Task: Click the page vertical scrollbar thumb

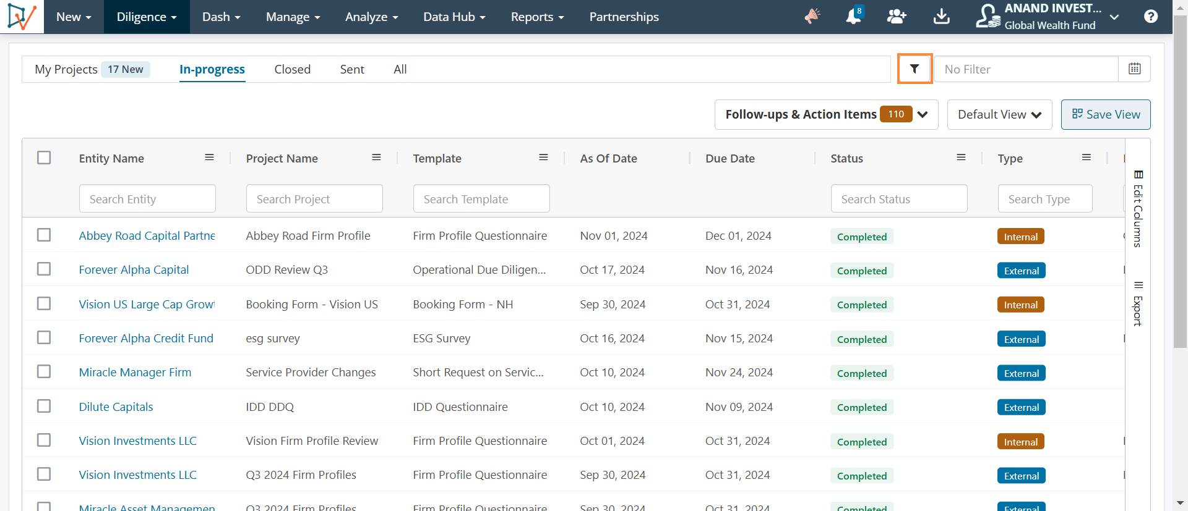Action: click(x=1181, y=182)
